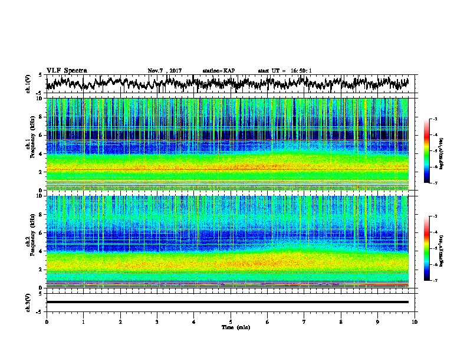Click the 'station=KAP' header label
The image size is (467, 361).
pos(219,71)
